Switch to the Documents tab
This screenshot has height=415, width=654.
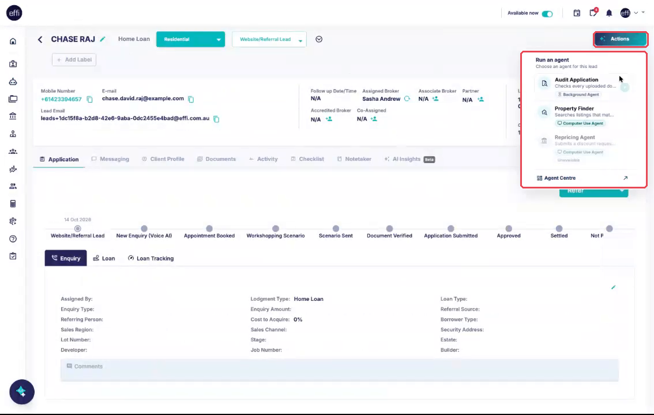216,159
